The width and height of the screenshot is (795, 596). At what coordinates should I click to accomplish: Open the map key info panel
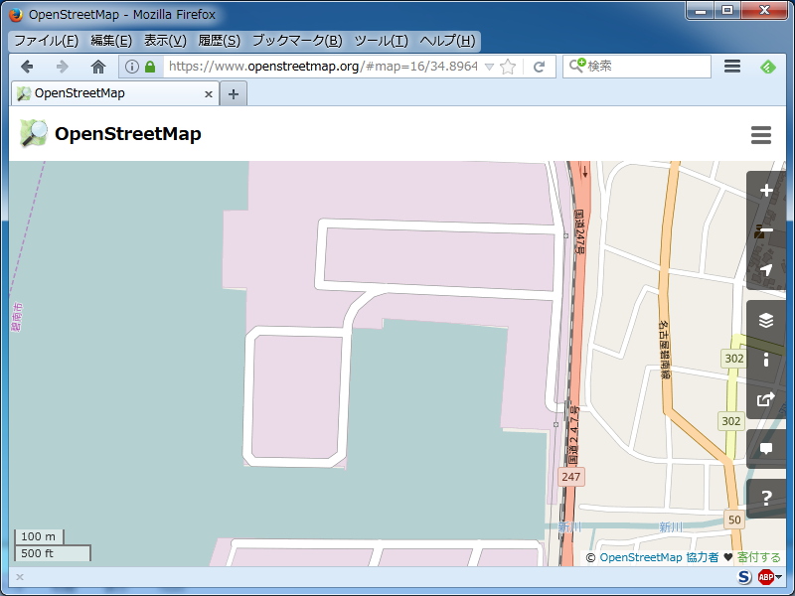[x=766, y=360]
